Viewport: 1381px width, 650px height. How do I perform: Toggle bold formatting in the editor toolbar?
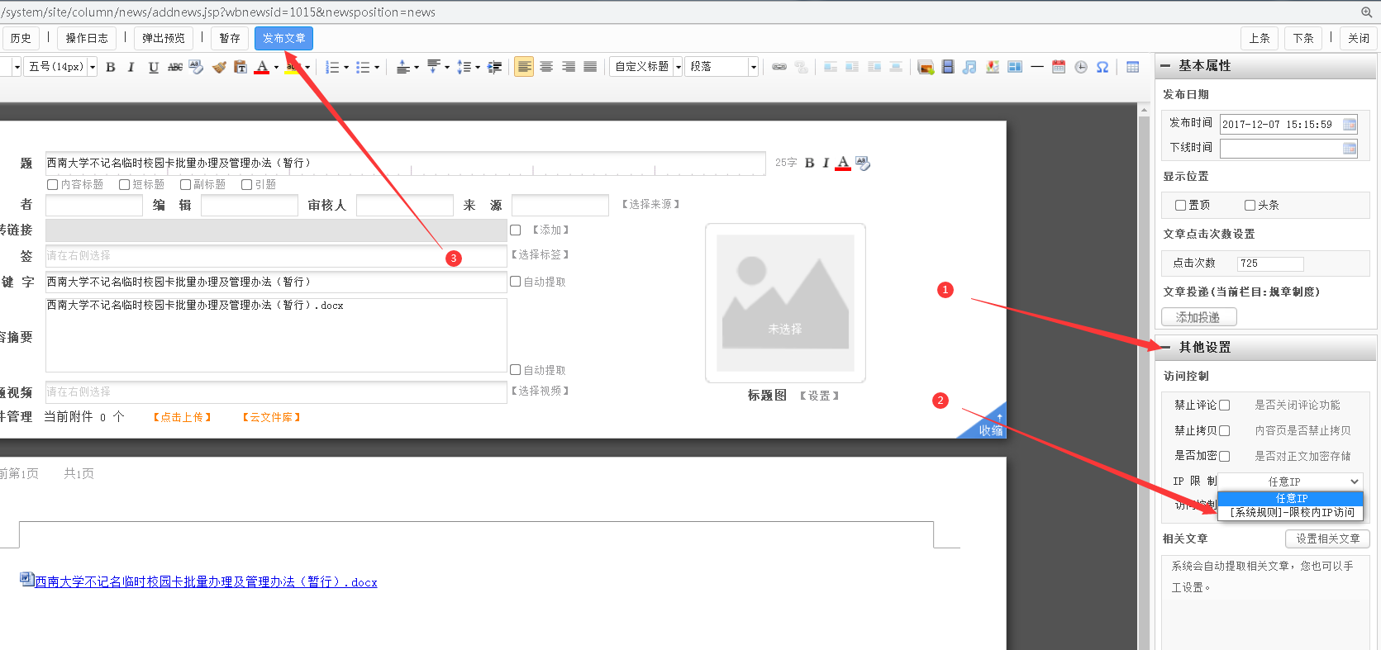(111, 67)
